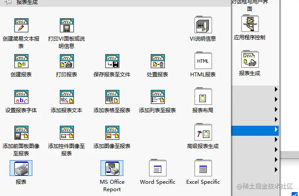Expand the highlighted blue palette row arrow
The image size is (299, 196).
(276, 130)
